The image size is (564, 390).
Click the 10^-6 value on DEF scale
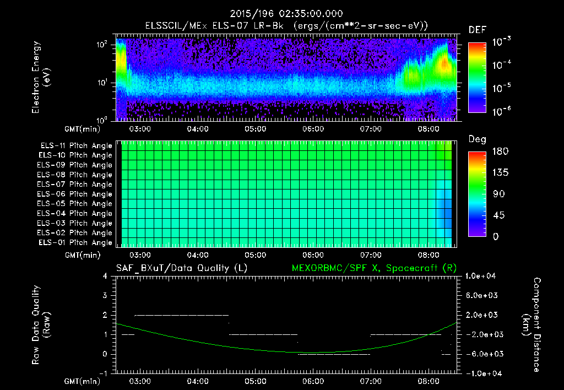[501, 111]
